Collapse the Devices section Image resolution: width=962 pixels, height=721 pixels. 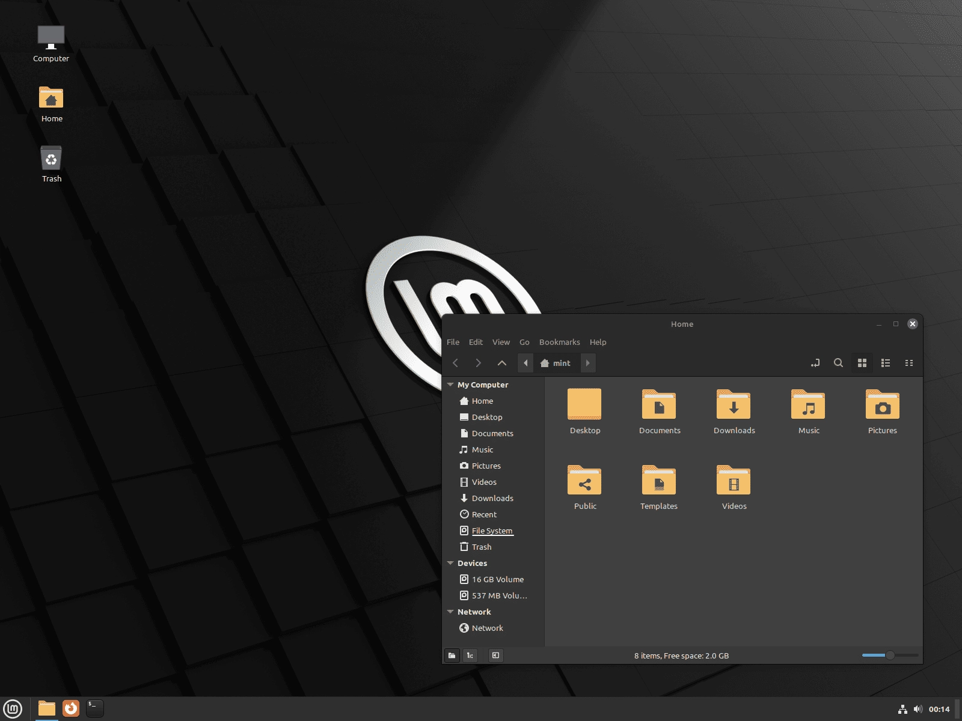(x=450, y=563)
